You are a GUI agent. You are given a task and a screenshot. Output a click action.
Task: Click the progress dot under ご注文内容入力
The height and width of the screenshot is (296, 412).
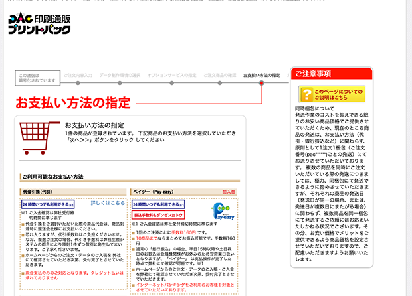point(78,83)
